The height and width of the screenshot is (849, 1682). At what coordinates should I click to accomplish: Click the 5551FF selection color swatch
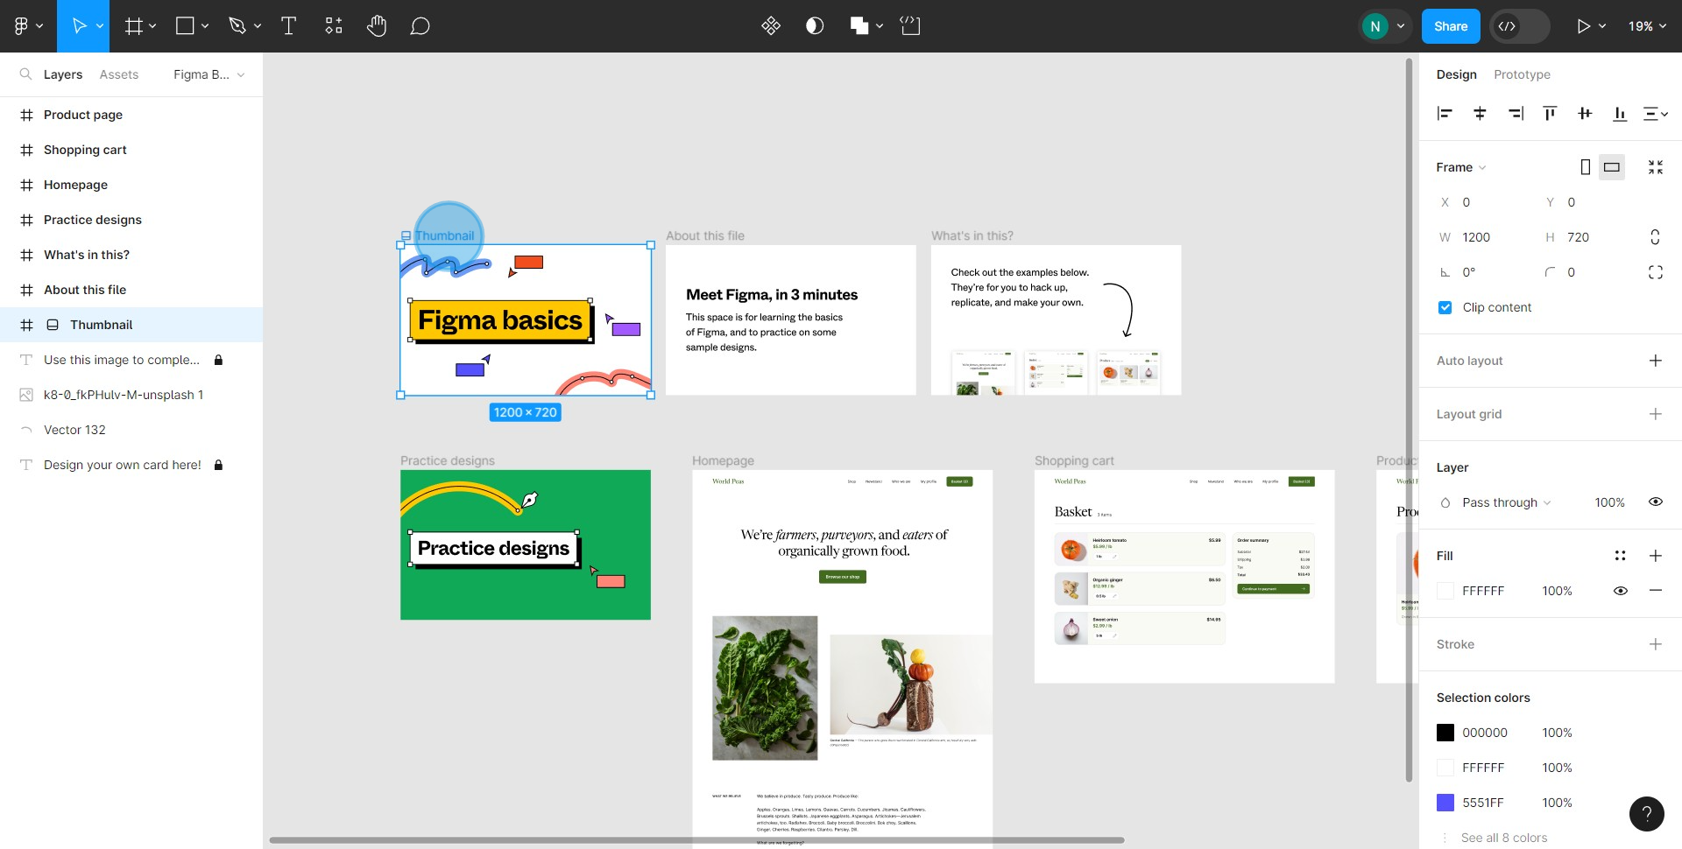point(1445,803)
